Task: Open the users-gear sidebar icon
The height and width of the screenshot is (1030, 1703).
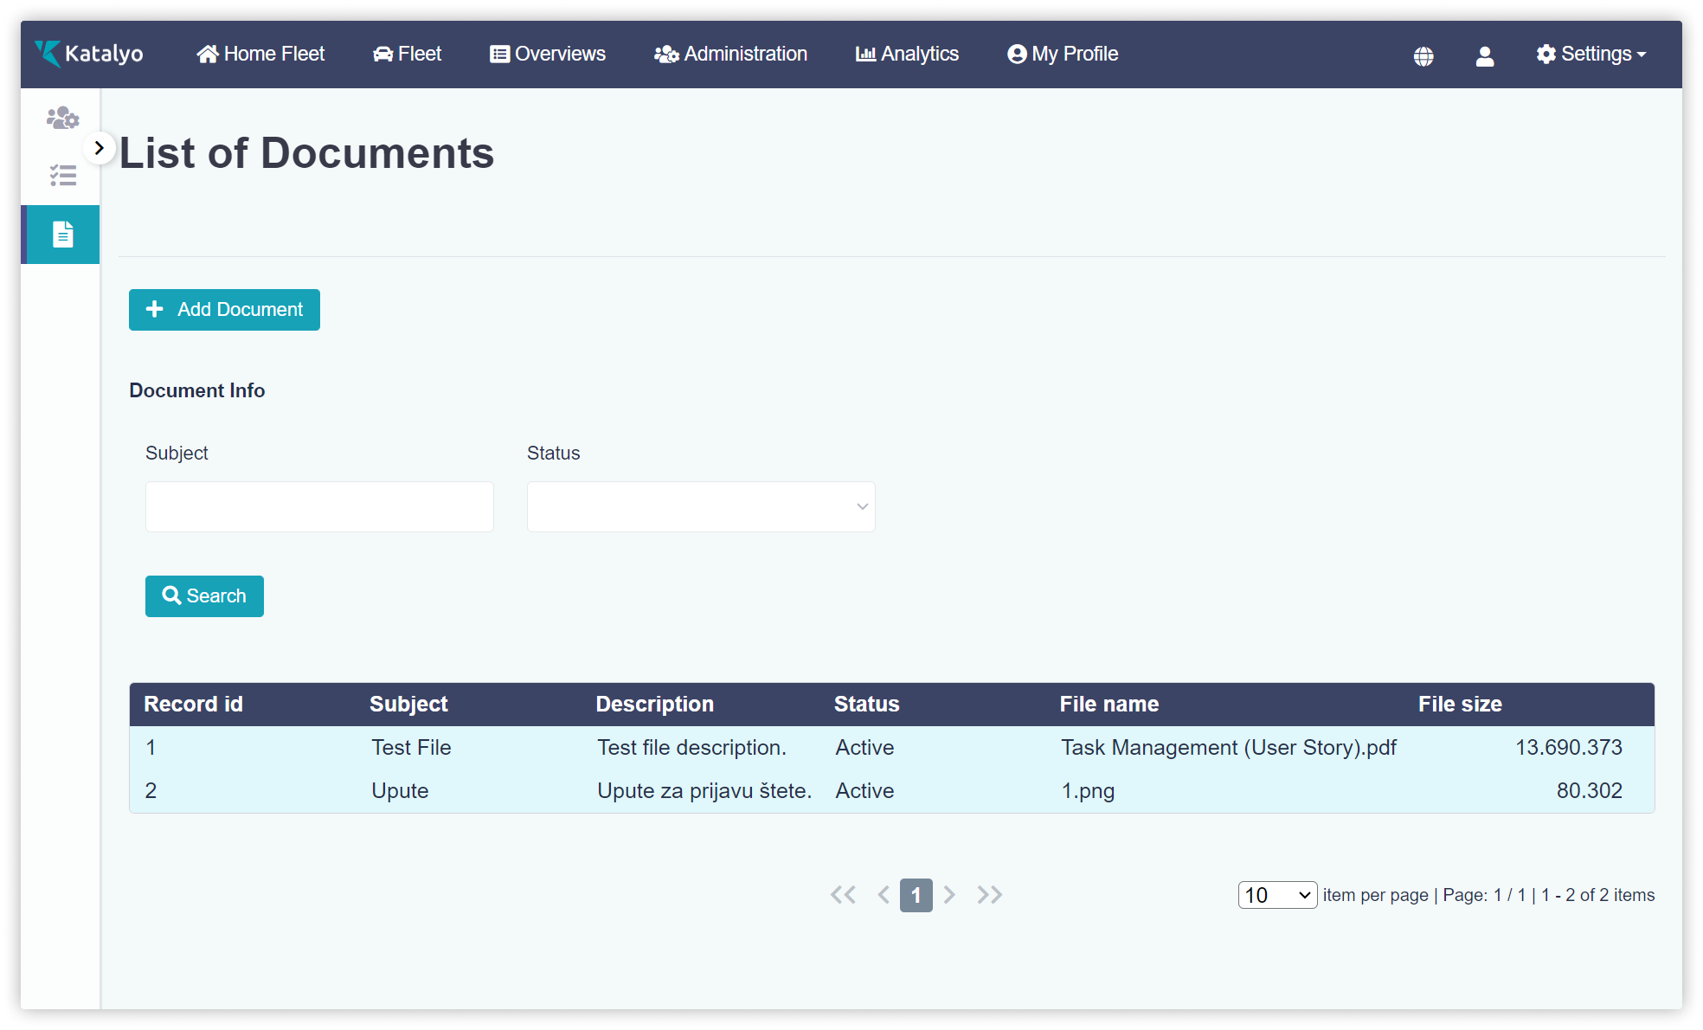Action: pyautogui.click(x=62, y=118)
